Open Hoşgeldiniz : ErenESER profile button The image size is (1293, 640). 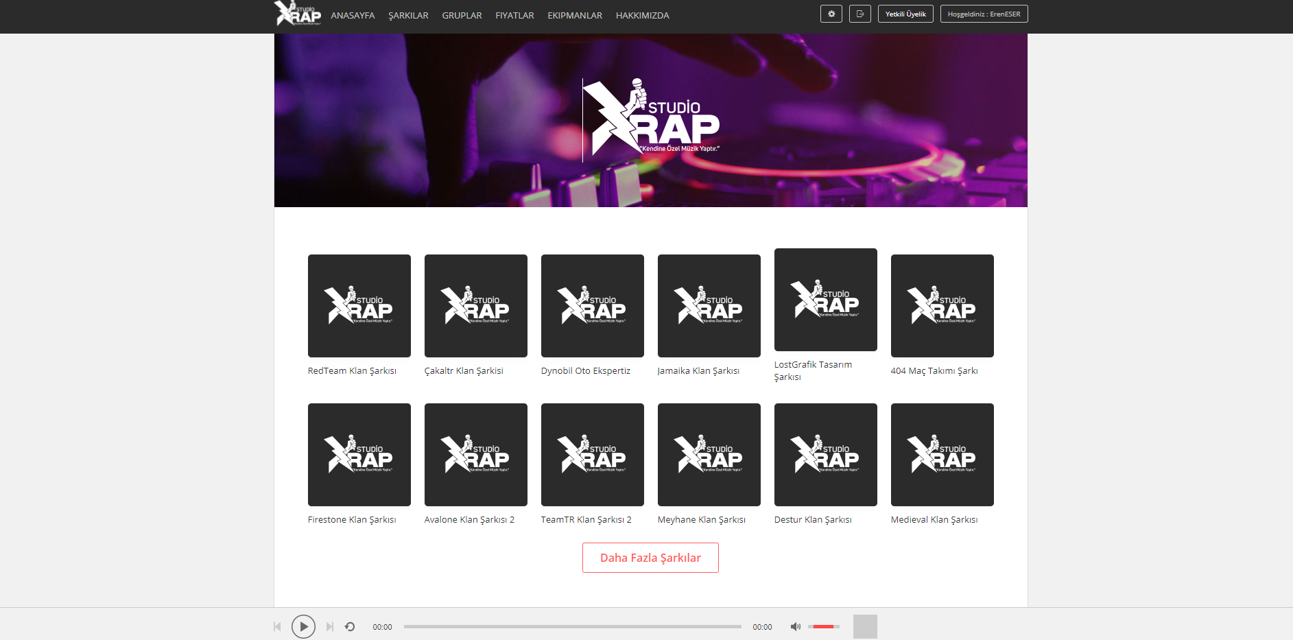pos(984,14)
